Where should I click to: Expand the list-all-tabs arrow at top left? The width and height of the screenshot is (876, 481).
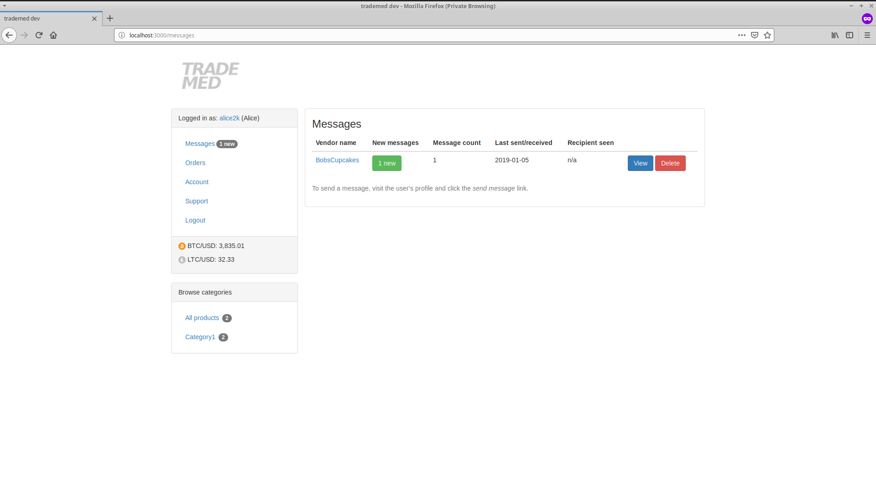(x=5, y=6)
